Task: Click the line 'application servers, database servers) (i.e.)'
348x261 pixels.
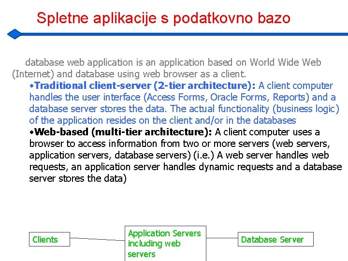Action: pos(122,155)
